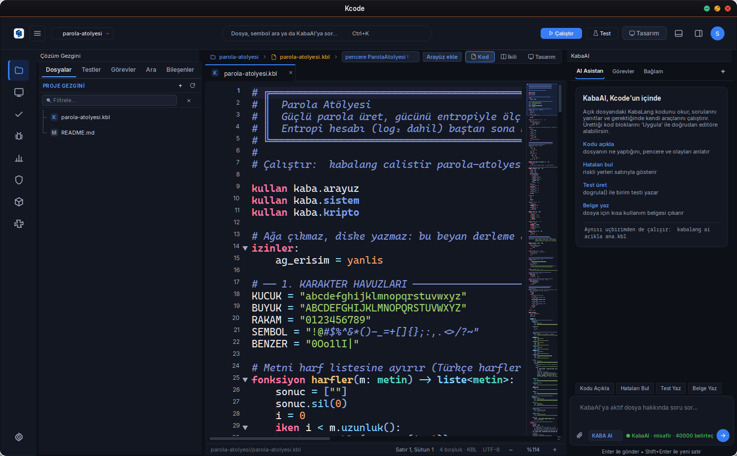Viewport: 737px width, 456px height.
Task: Open the Bağlam tab in KabaAI panel
Action: (653, 71)
